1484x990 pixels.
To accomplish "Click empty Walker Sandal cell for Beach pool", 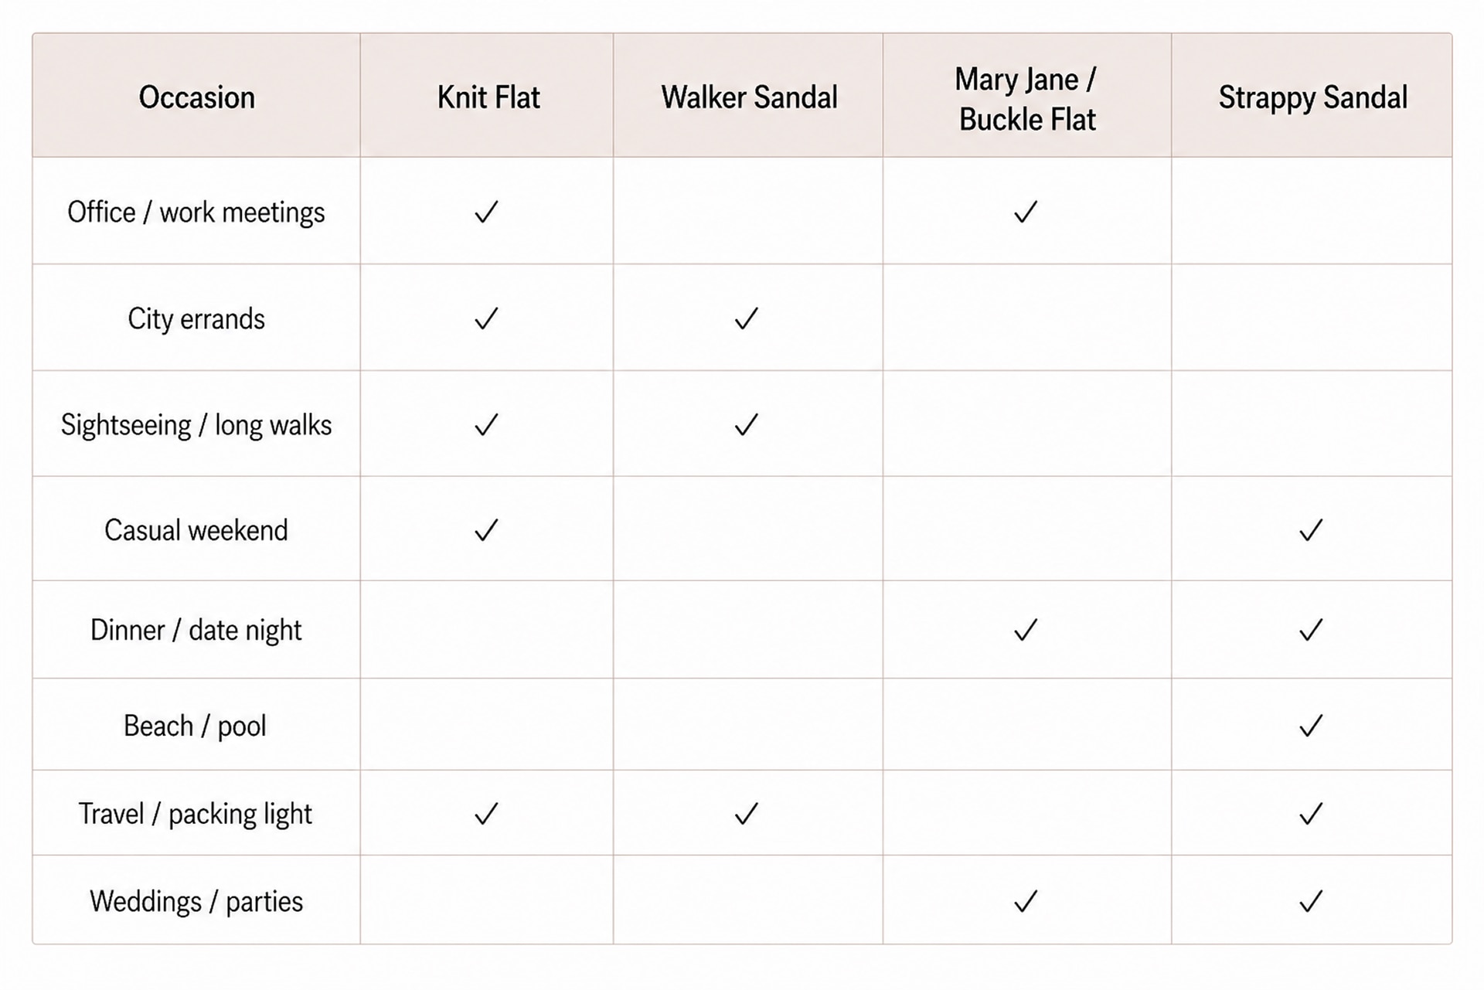I will point(748,724).
